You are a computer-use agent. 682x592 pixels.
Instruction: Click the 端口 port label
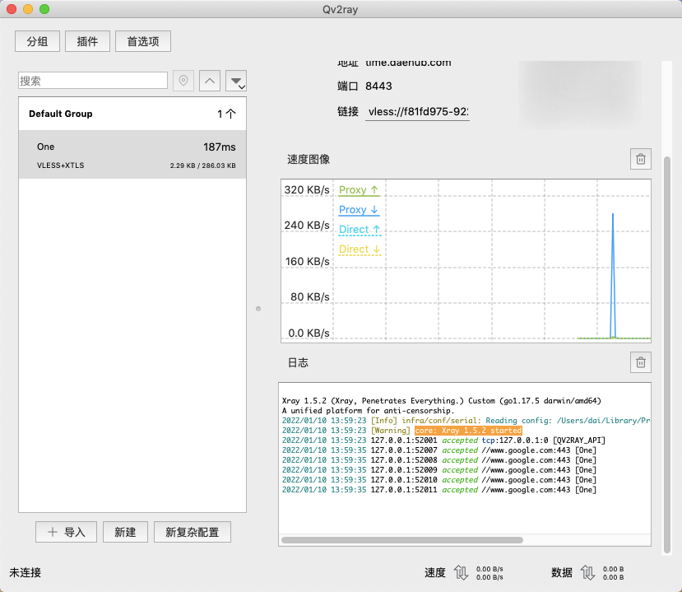pos(348,86)
